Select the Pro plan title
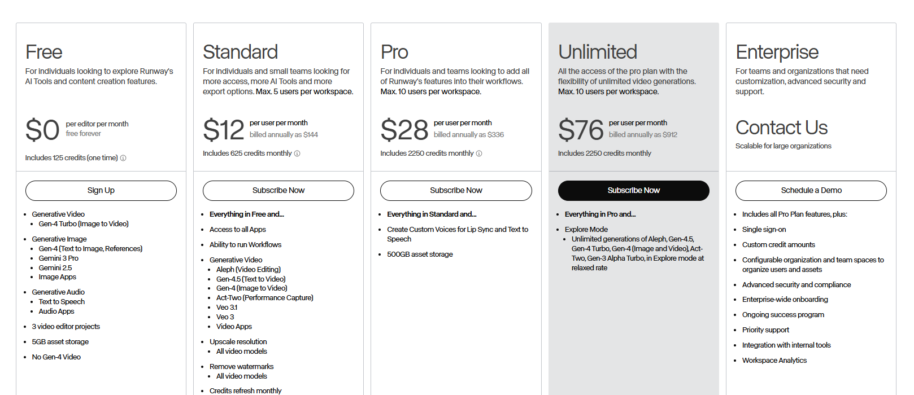 tap(394, 52)
